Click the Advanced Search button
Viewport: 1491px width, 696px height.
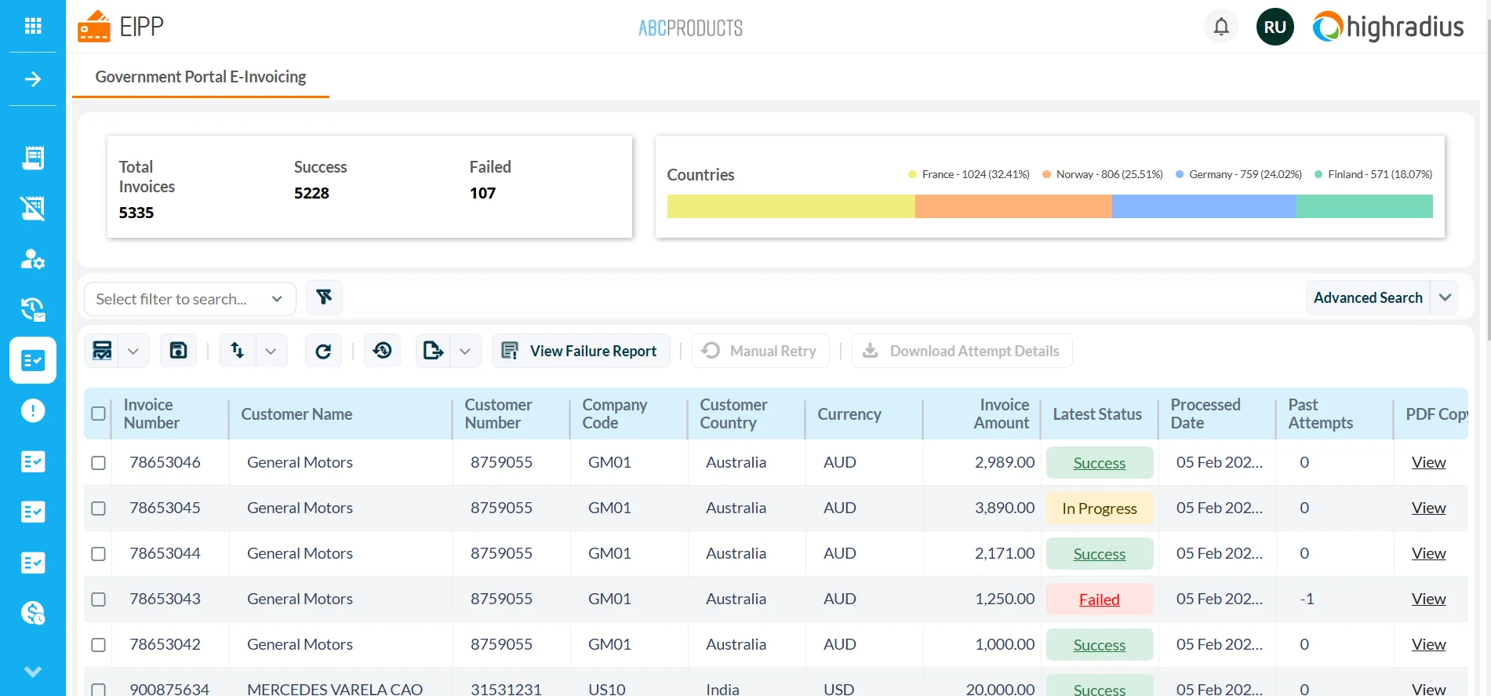[x=1368, y=297]
